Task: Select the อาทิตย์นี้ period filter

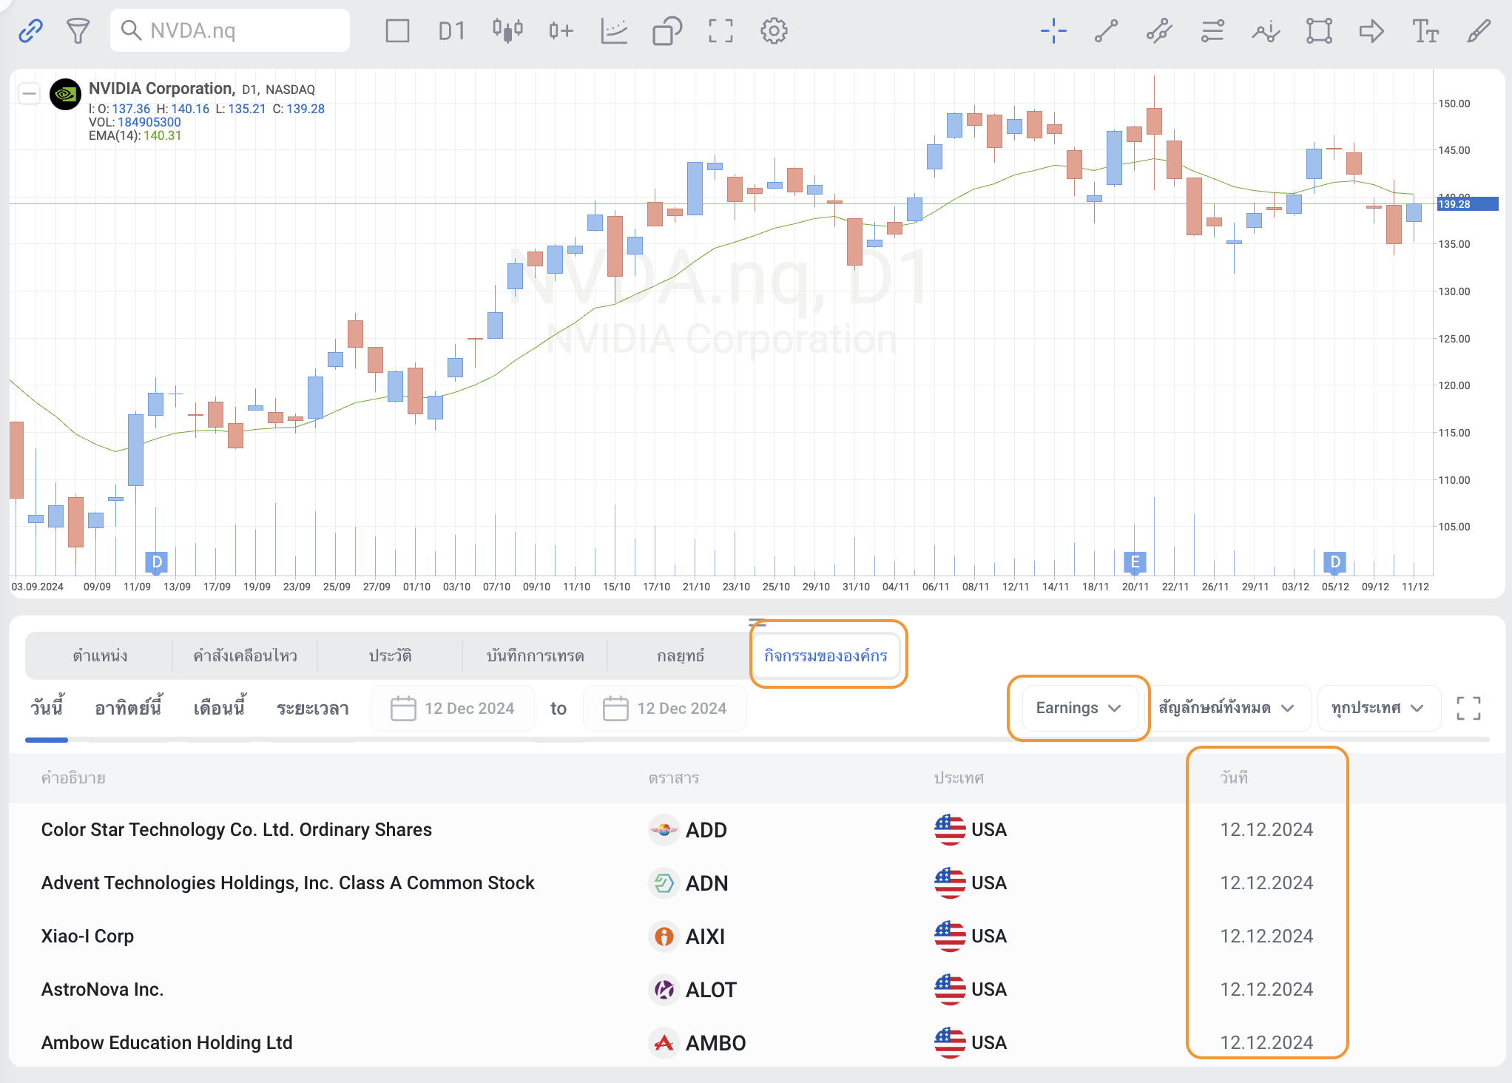Action: [128, 708]
